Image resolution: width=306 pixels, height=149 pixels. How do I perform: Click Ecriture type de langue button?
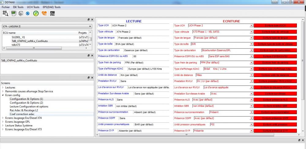point(275,38)
